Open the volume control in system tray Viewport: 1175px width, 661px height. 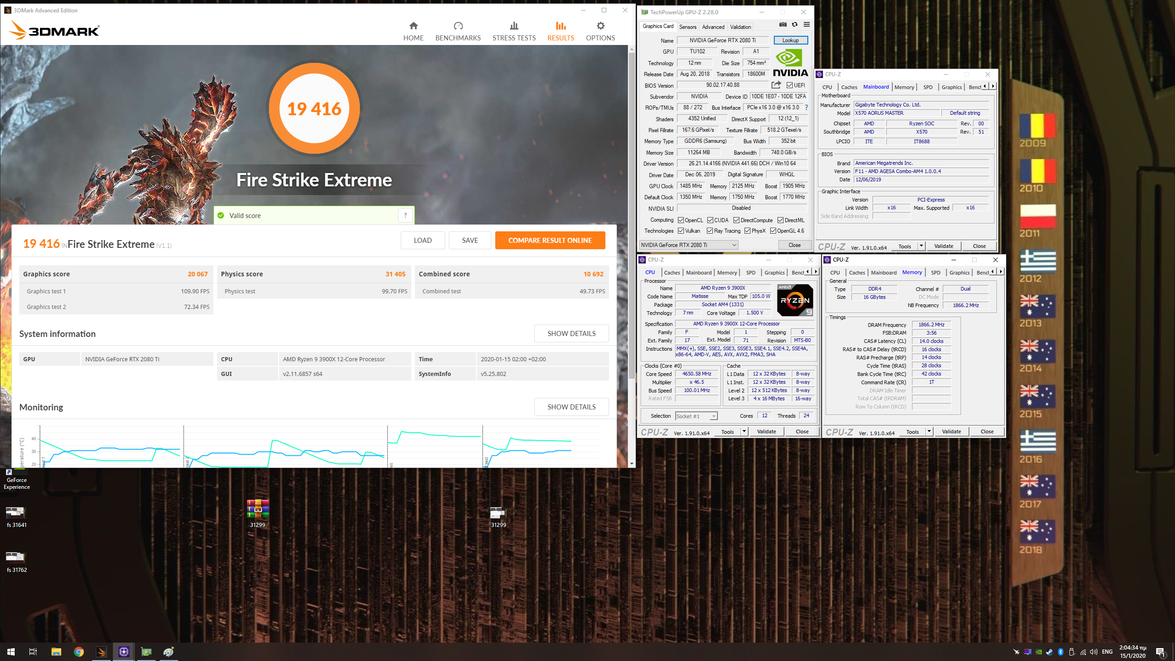pos(1094,652)
